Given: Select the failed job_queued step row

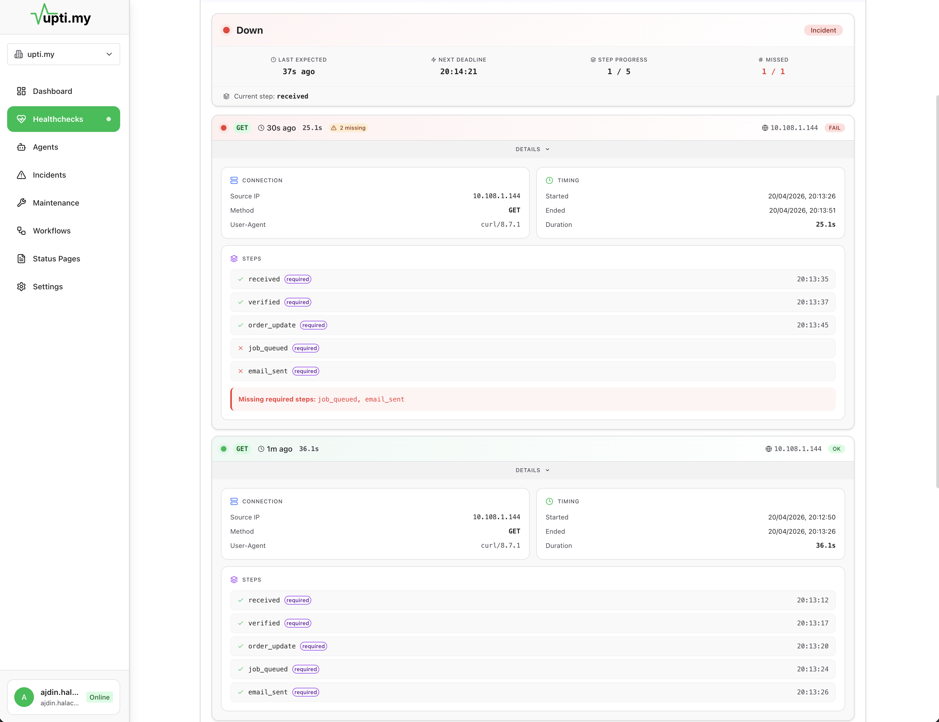Looking at the screenshot, I should point(532,348).
